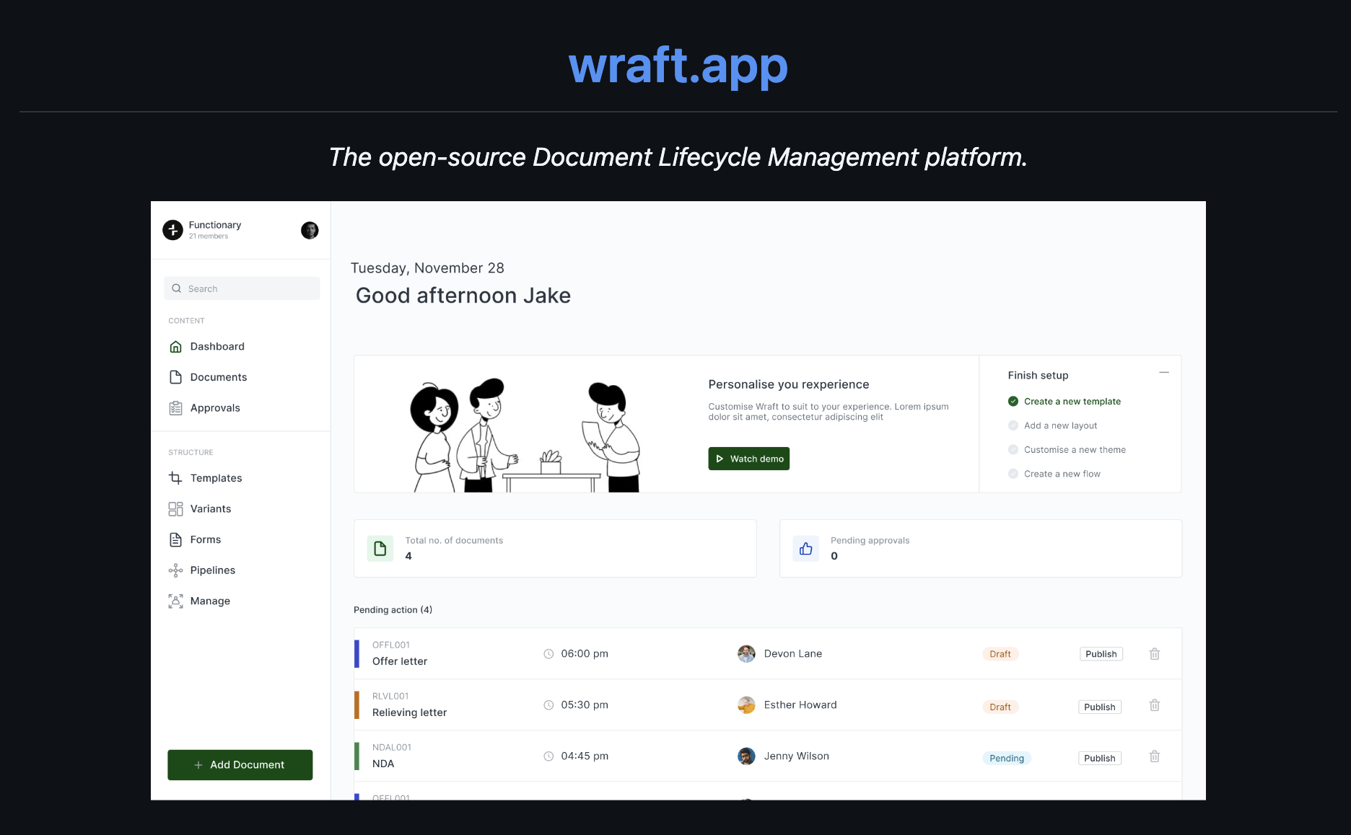Image resolution: width=1351 pixels, height=835 pixels.
Task: Publish the NDA document
Action: click(1100, 759)
